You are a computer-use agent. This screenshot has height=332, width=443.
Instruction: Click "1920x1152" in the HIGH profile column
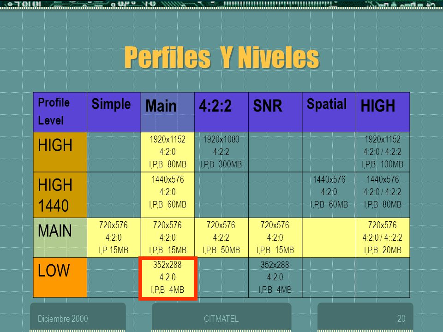click(x=383, y=139)
